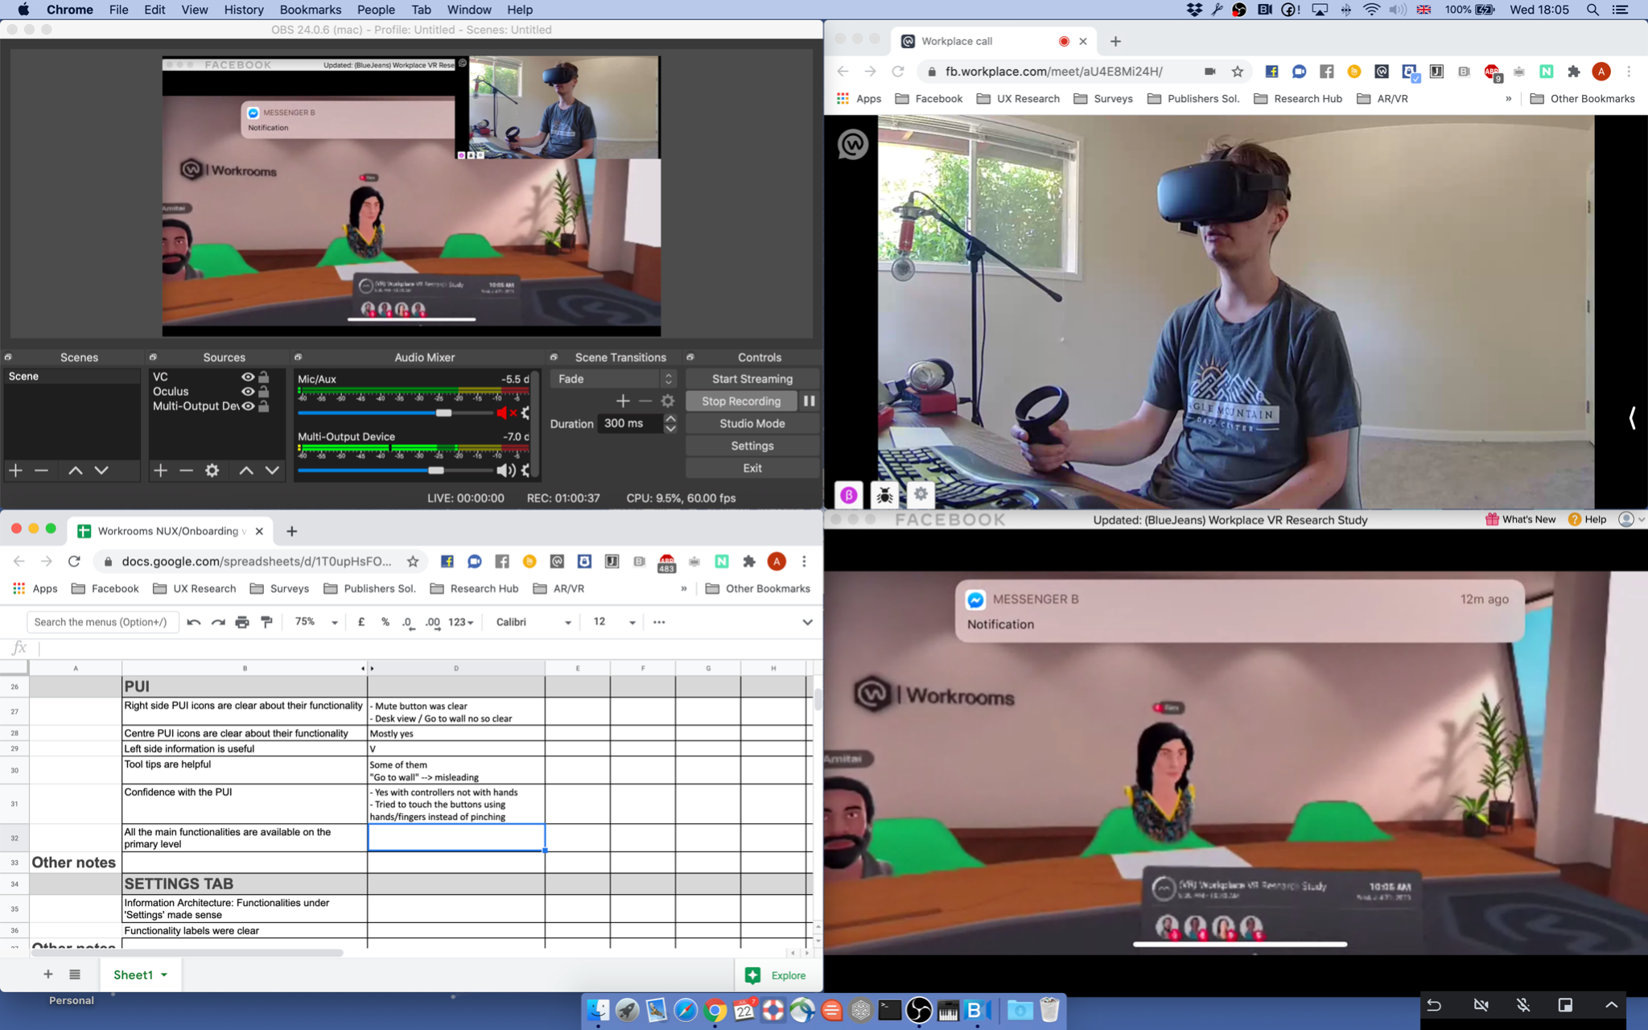The width and height of the screenshot is (1648, 1030).
Task: Select the Workplace call browser tab
Action: tap(995, 41)
